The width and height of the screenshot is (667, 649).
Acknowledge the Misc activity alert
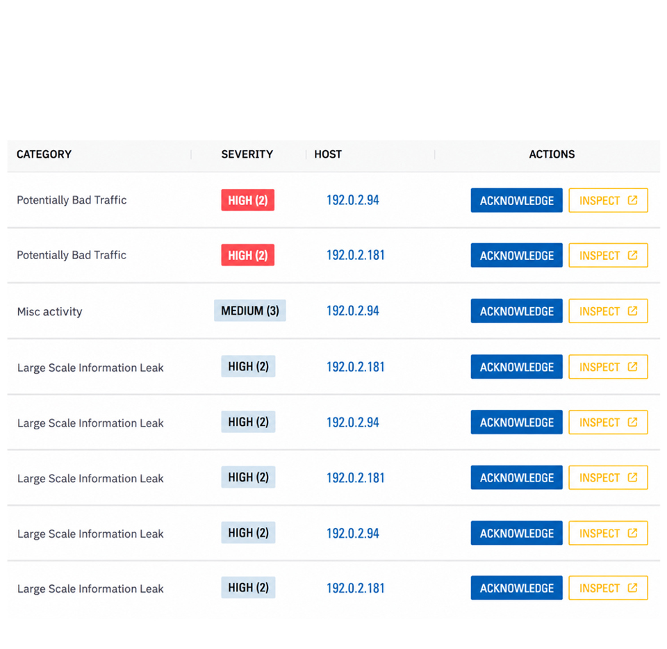click(516, 311)
